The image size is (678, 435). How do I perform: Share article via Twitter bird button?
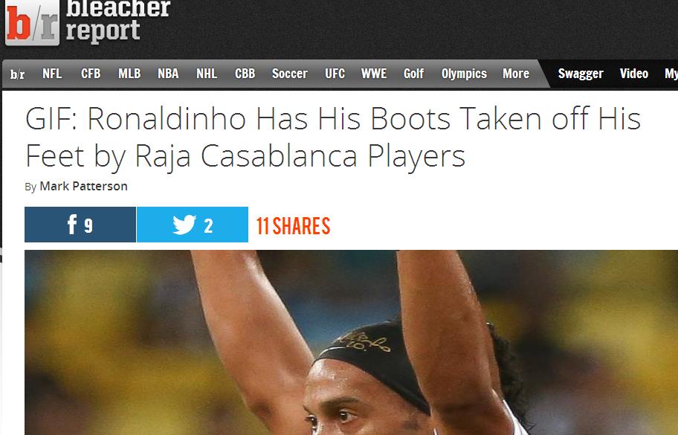[x=193, y=225]
